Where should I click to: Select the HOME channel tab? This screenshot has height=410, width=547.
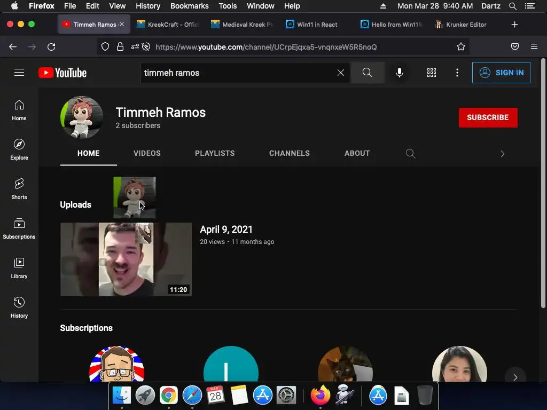point(89,153)
